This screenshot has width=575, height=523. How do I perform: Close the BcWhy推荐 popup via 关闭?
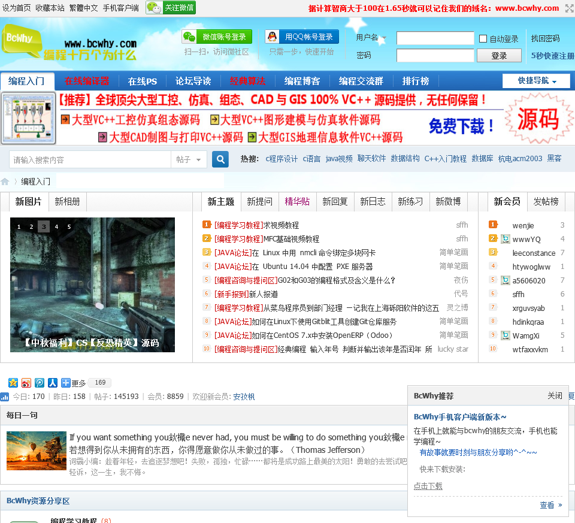coord(555,396)
